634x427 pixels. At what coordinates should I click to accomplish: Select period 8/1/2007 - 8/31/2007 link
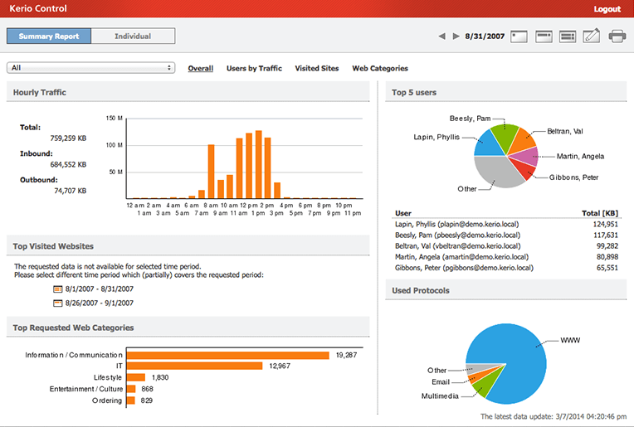coord(100,289)
